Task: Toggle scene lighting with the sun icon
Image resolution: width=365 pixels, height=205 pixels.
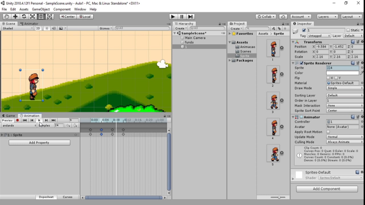Action: [x=47, y=28]
